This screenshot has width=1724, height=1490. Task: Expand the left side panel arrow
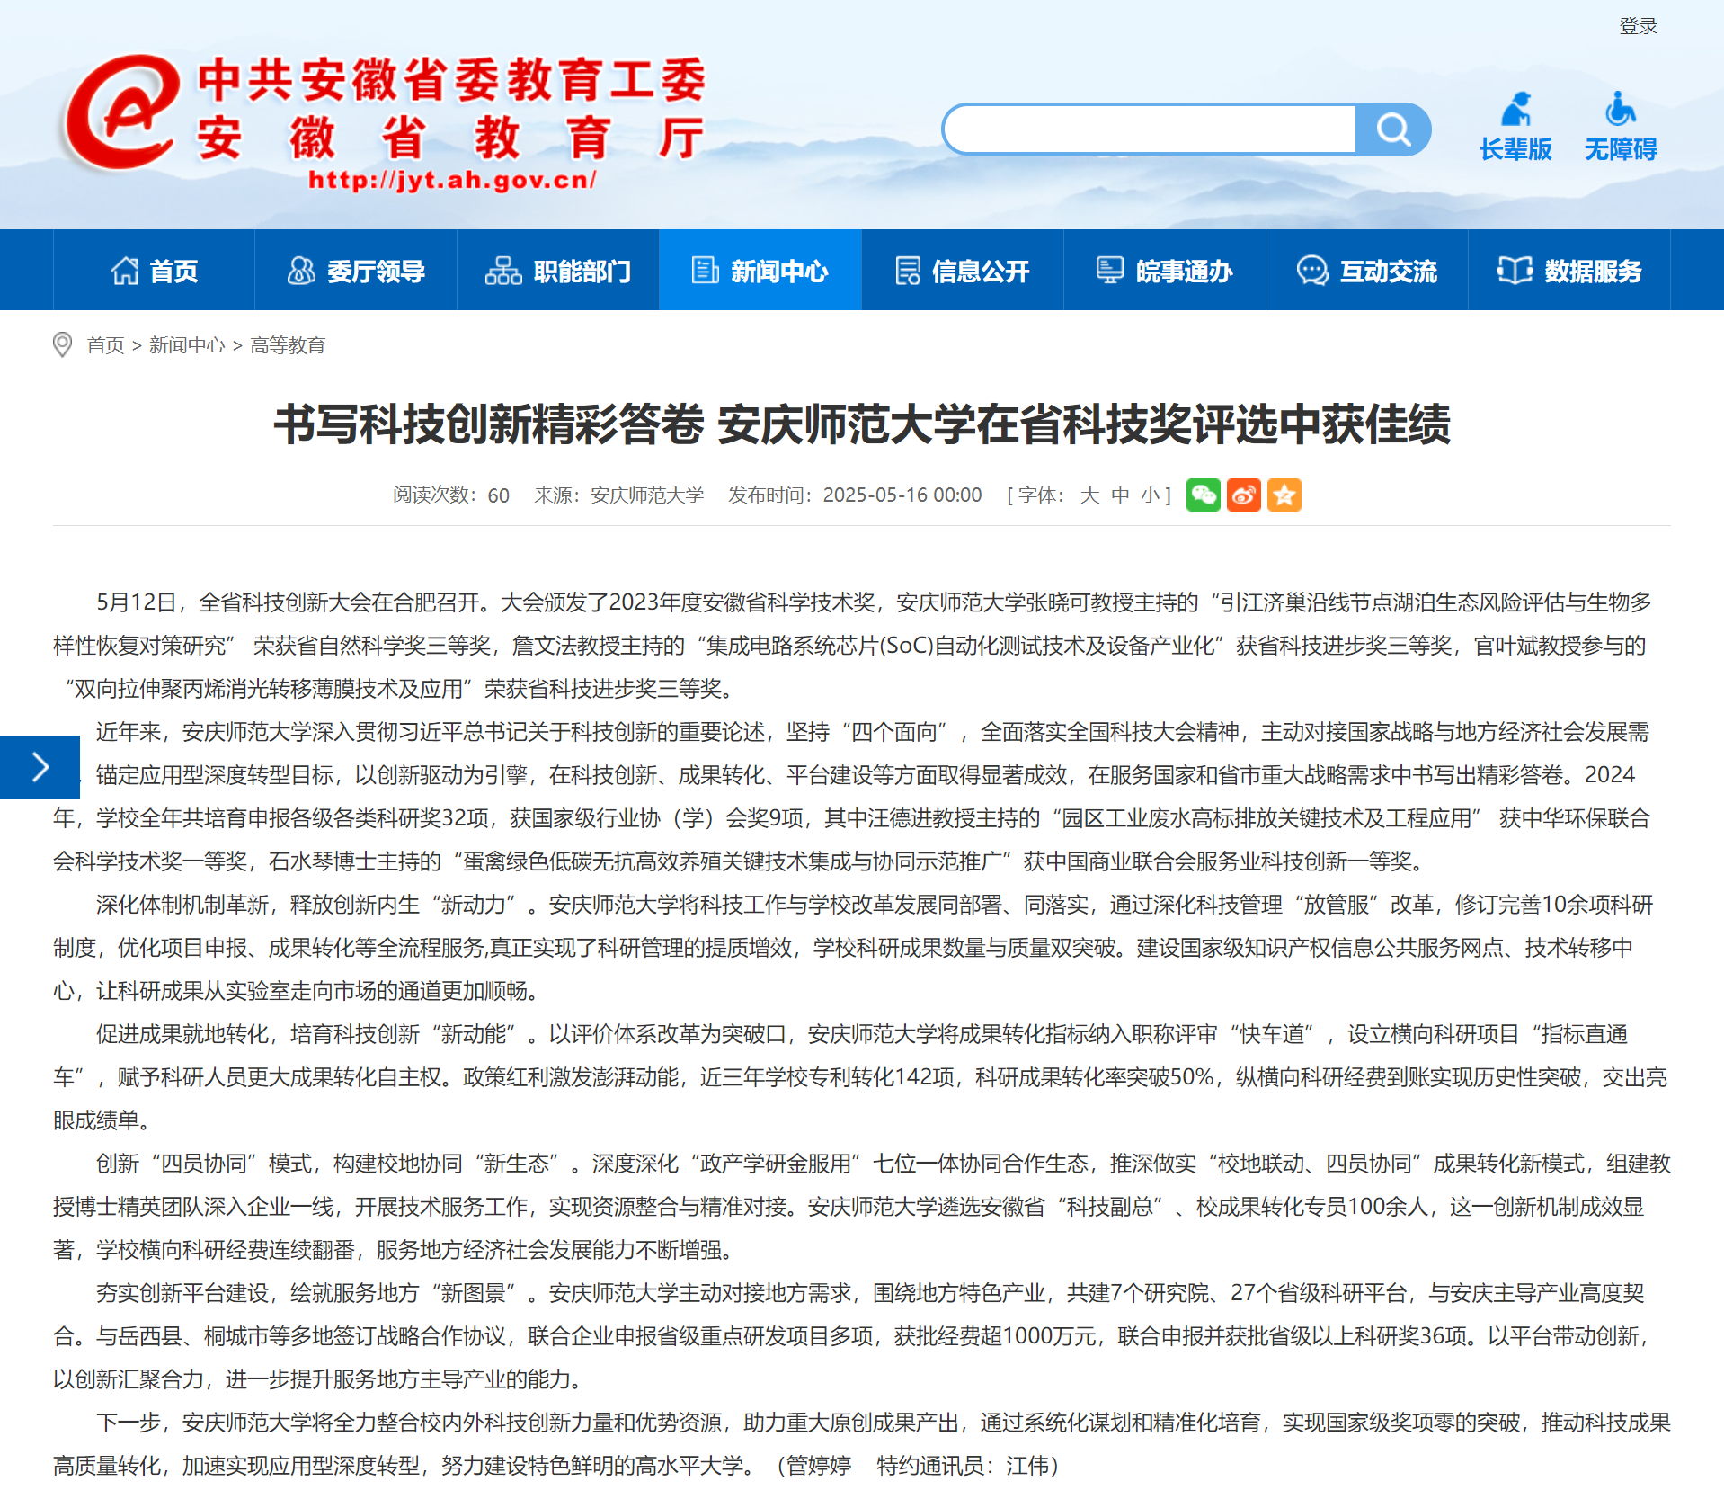click(40, 767)
